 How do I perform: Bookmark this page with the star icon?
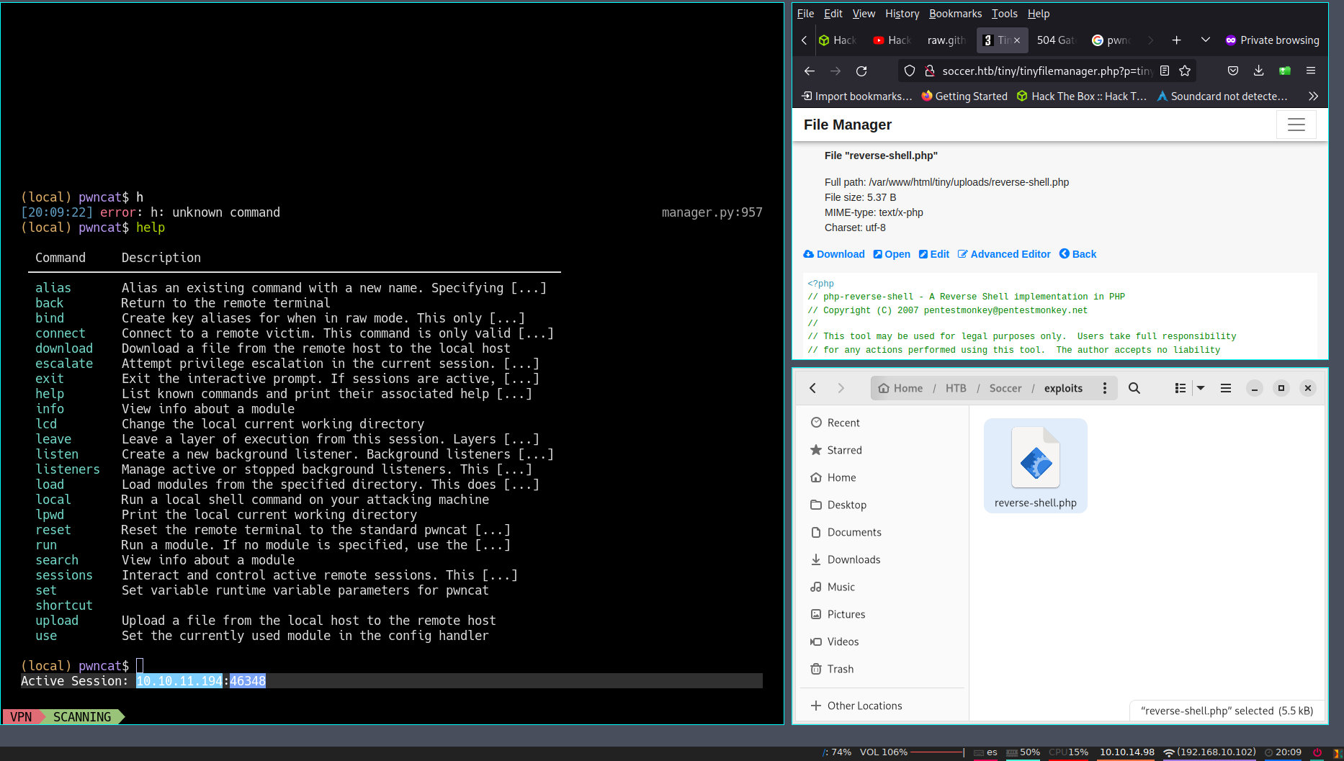coord(1185,71)
